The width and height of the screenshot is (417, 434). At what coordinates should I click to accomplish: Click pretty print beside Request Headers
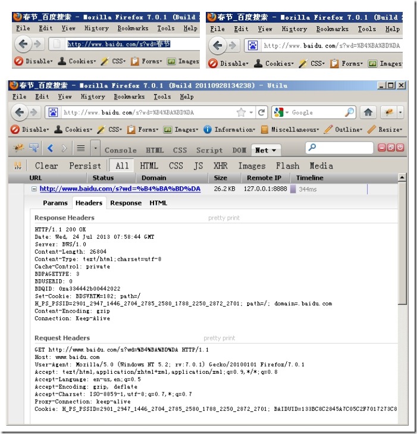(220, 338)
